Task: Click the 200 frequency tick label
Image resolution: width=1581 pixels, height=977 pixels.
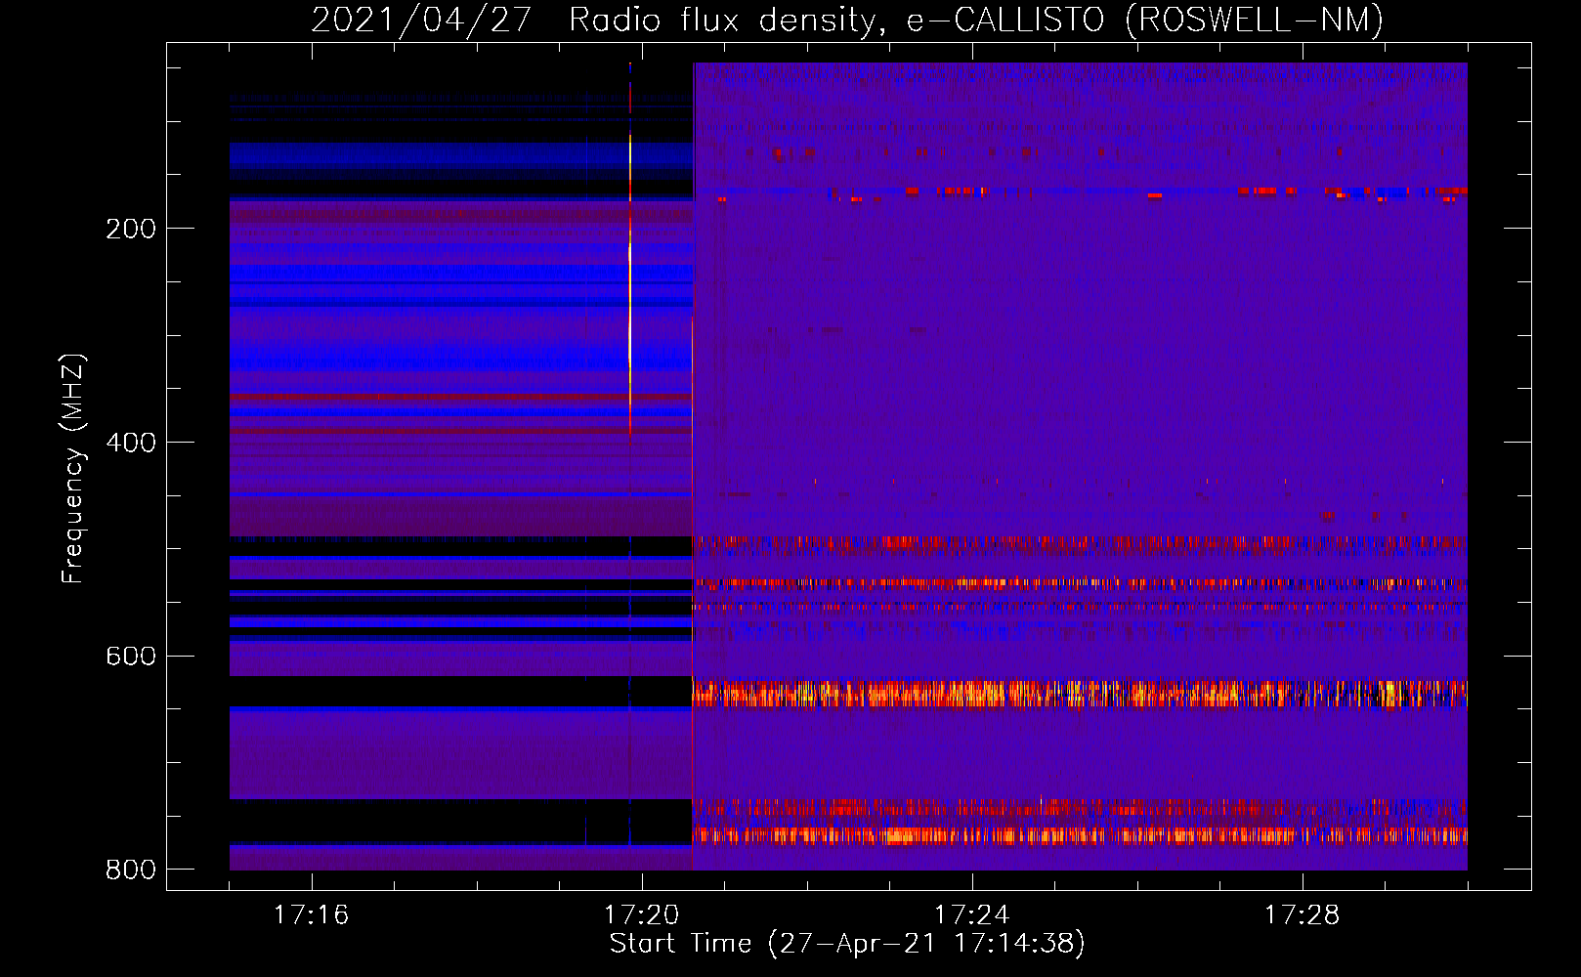Action: coord(131,229)
